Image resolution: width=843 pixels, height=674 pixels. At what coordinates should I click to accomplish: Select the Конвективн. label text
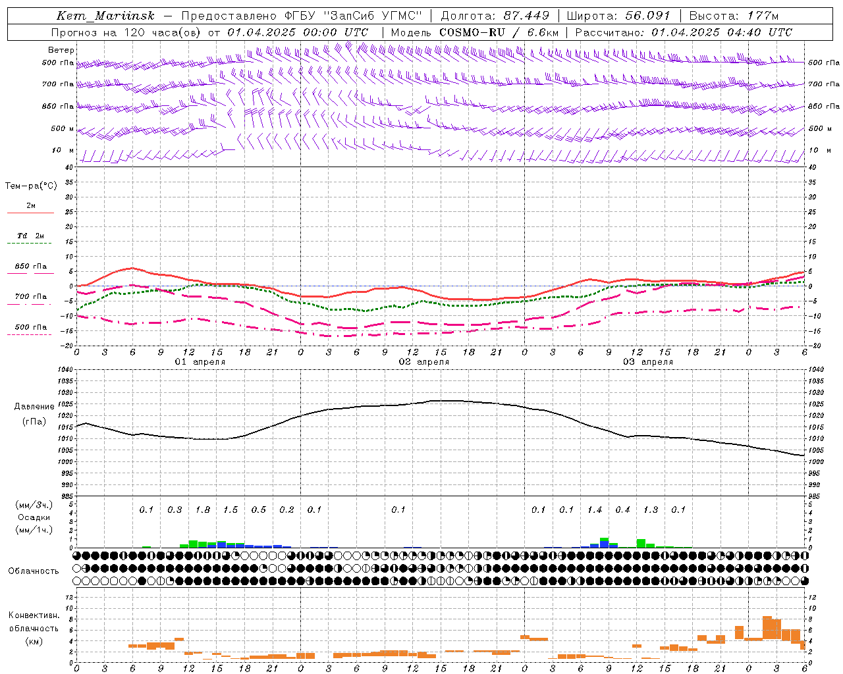click(34, 615)
